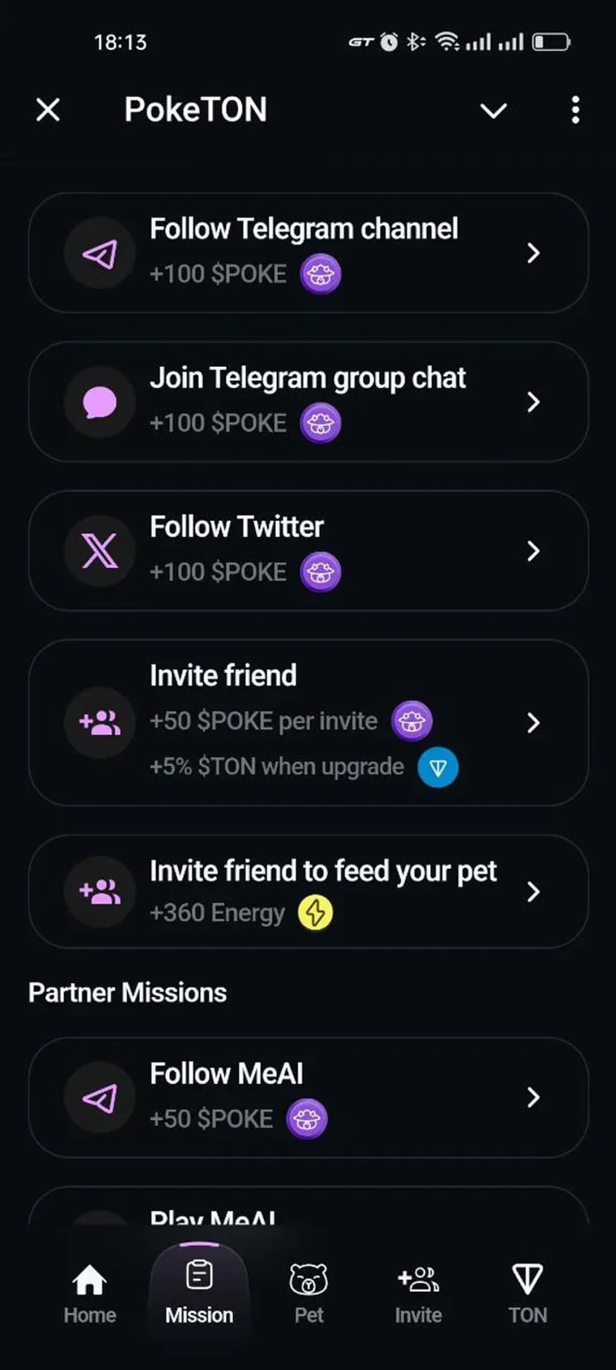Go to the Invite tab
Screen dimensions: 616x1370
click(x=418, y=1293)
